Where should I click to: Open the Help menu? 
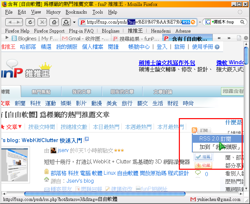coord(113,12)
